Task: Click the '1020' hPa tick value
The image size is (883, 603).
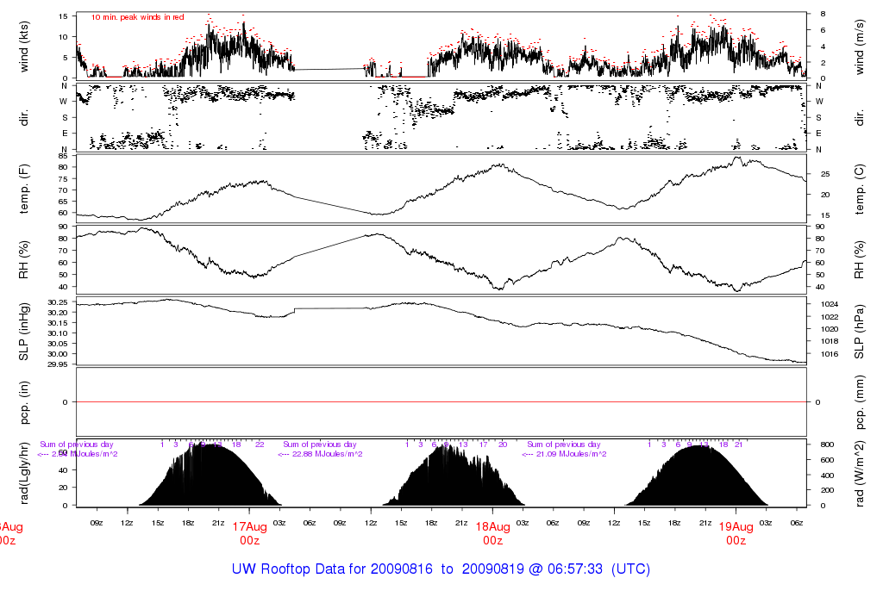Action: pyautogui.click(x=830, y=329)
